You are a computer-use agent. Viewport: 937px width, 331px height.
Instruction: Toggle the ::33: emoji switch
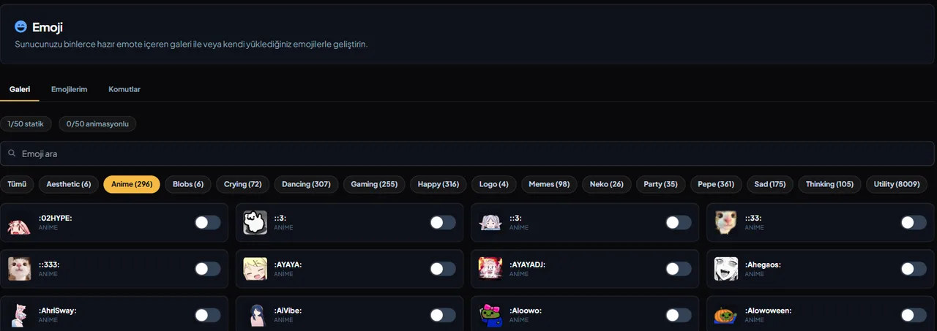(914, 223)
